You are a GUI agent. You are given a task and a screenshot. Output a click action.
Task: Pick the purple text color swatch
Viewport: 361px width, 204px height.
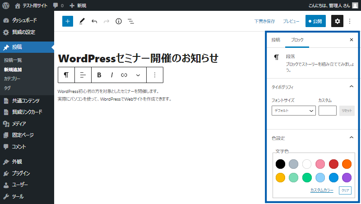pyautogui.click(x=347, y=177)
